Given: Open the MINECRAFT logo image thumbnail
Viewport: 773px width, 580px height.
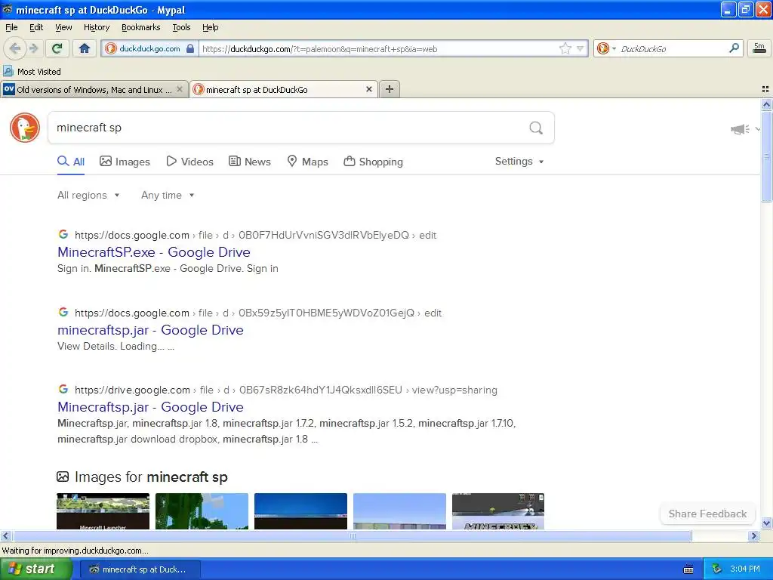Looking at the screenshot, I should [x=498, y=511].
